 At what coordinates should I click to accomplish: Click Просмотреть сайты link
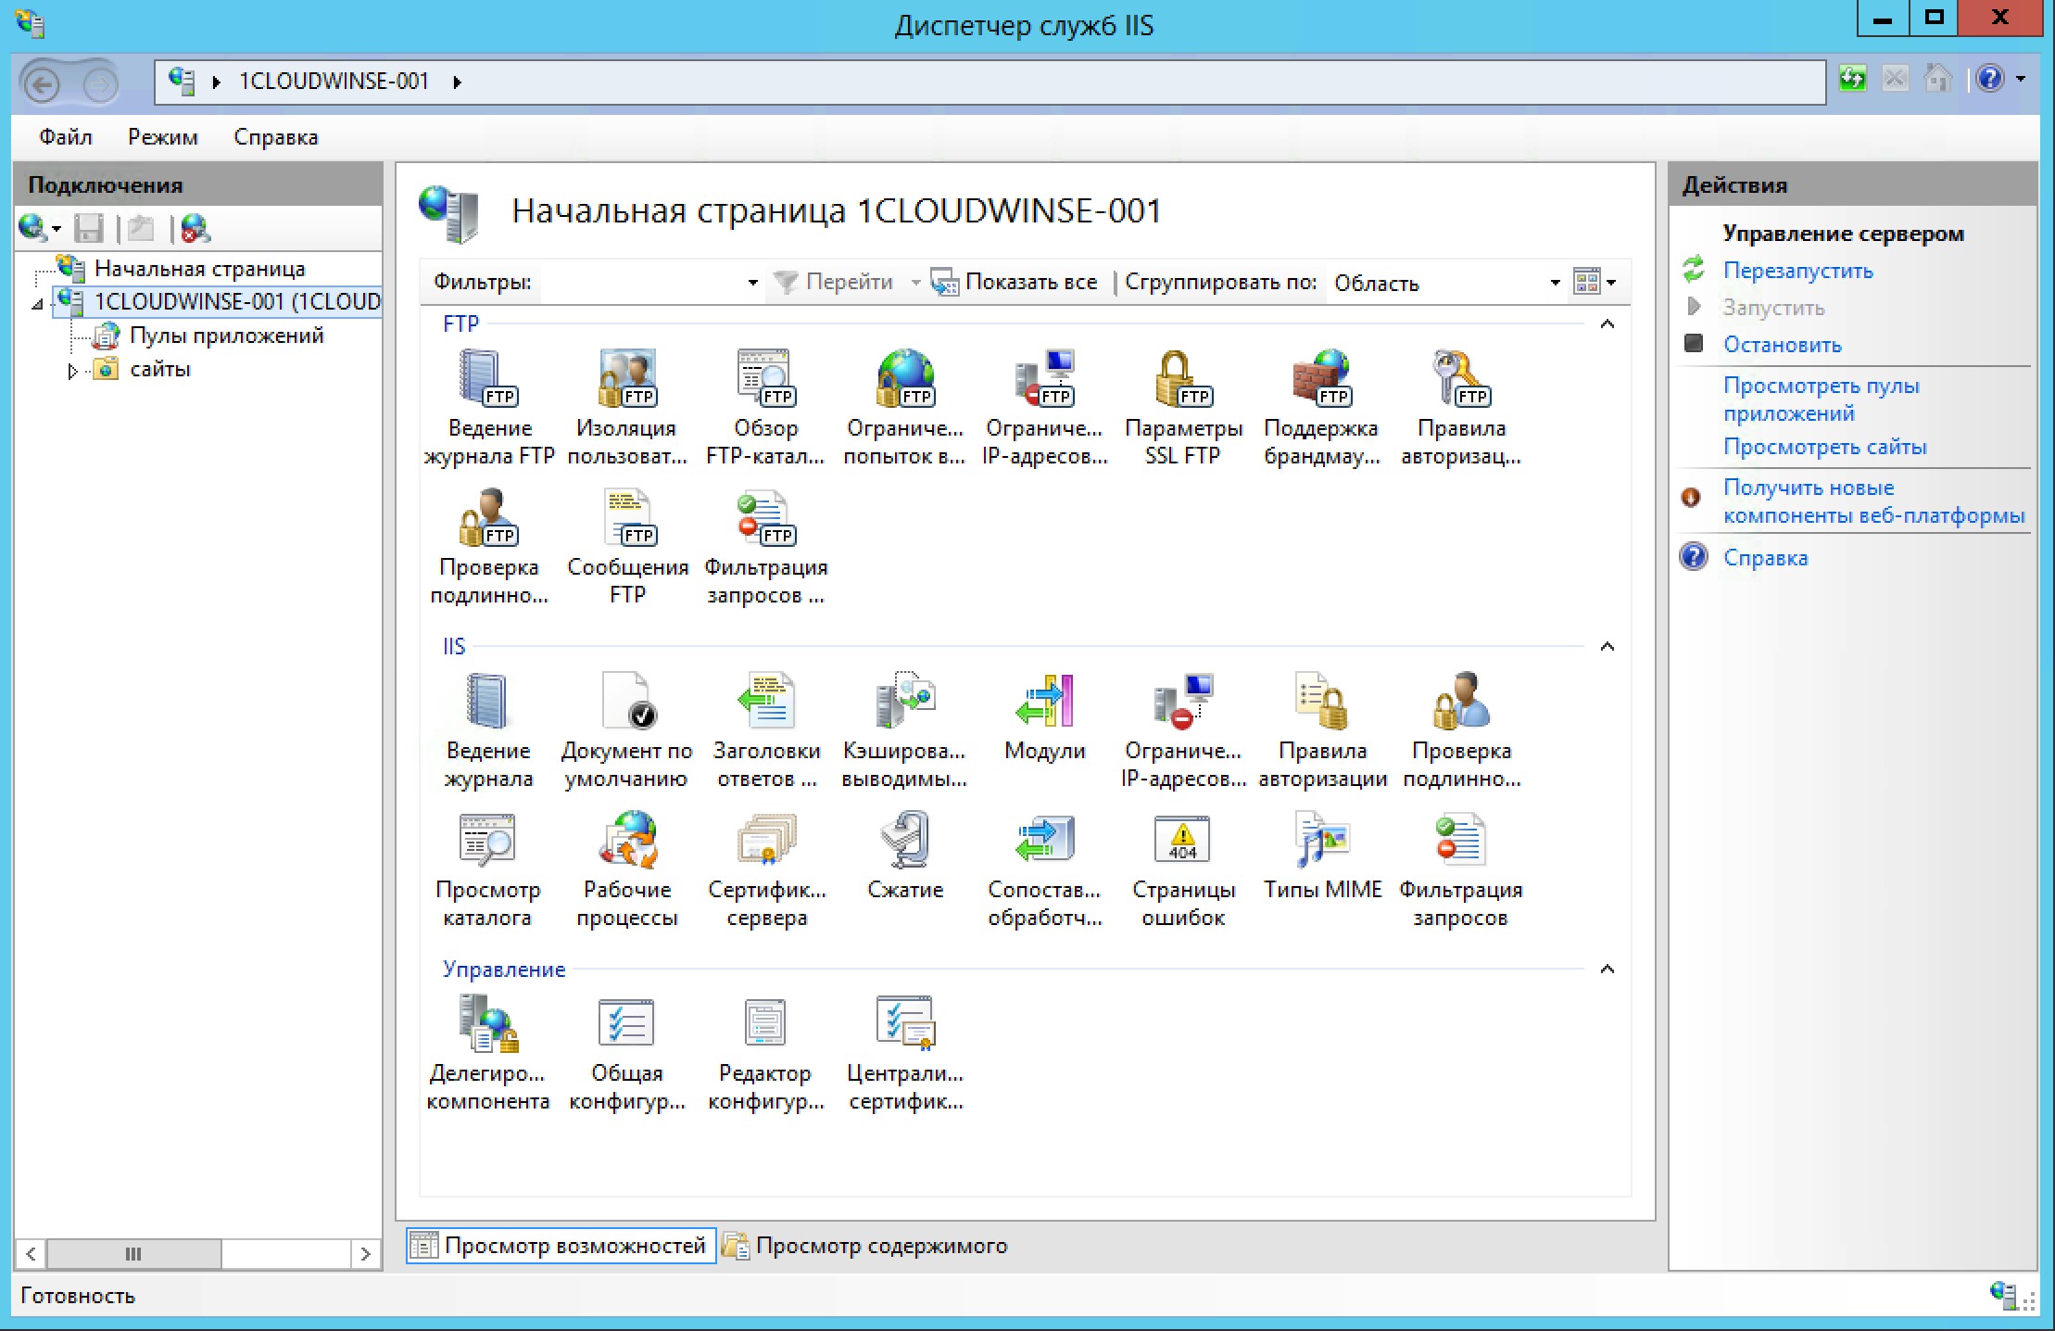click(x=1824, y=447)
